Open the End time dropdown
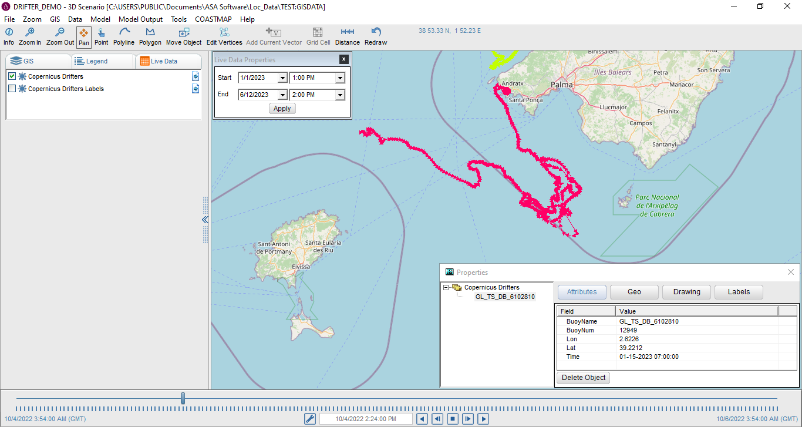Screen dimensions: 802x427 coord(340,95)
